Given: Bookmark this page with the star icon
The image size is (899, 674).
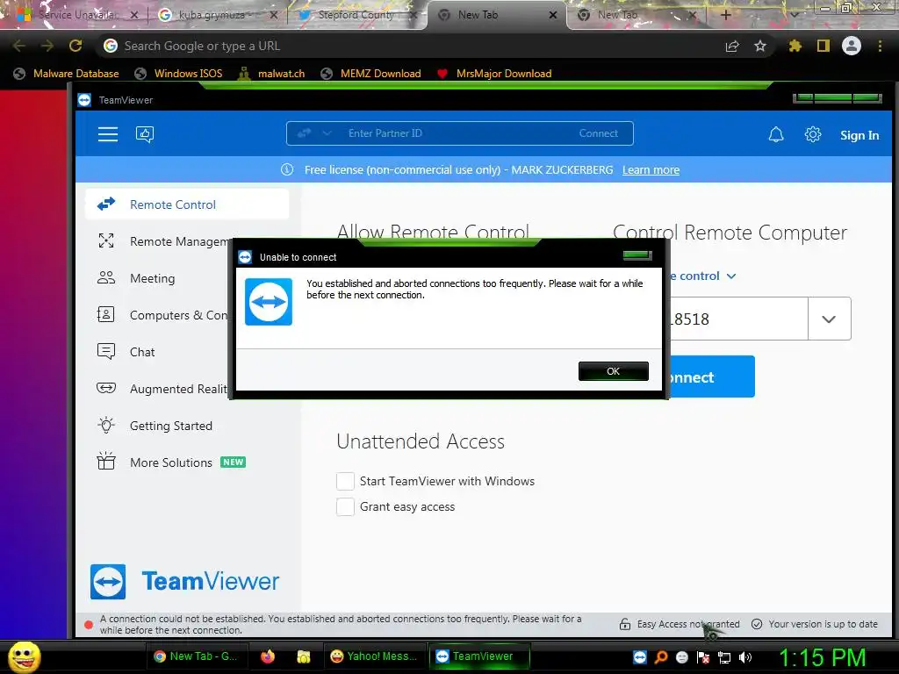Looking at the screenshot, I should pyautogui.click(x=760, y=46).
